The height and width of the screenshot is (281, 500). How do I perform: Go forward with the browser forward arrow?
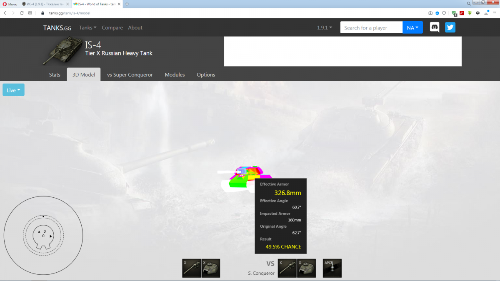(x=13, y=13)
